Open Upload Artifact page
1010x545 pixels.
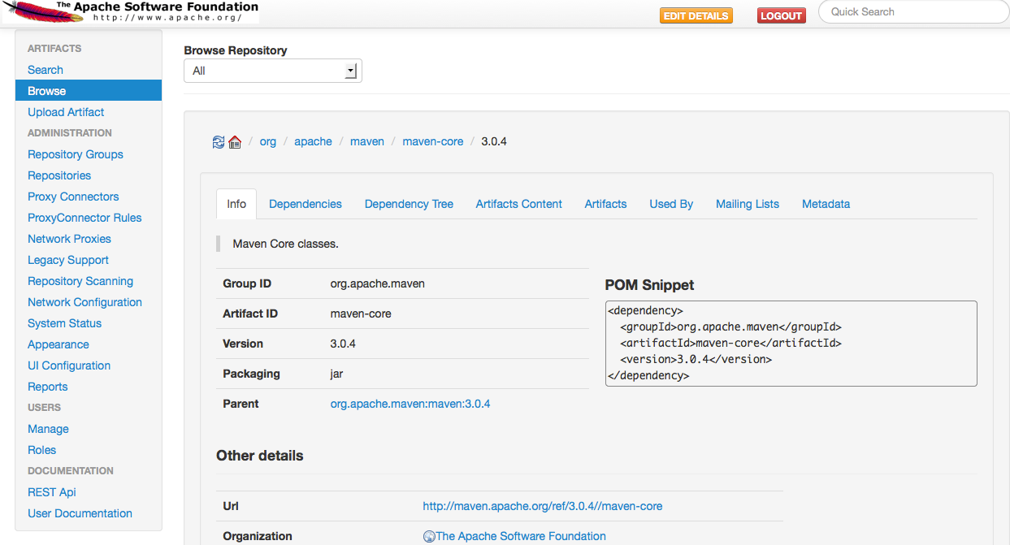[66, 112]
